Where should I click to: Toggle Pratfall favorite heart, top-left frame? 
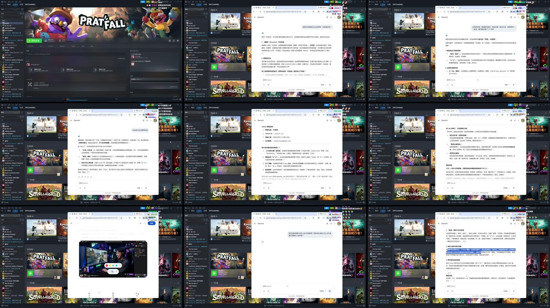[x=178, y=41]
